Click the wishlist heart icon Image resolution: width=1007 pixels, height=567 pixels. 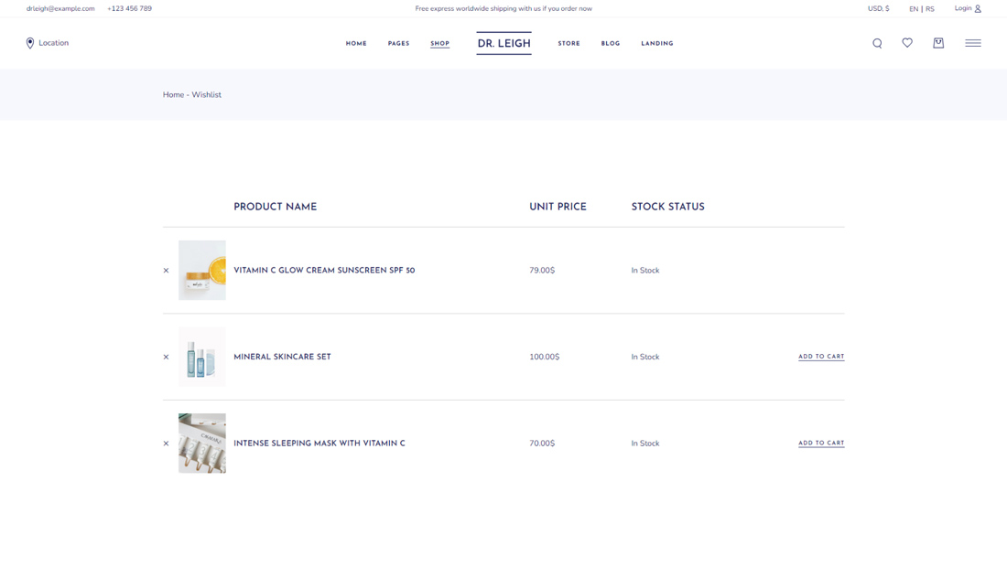pyautogui.click(x=907, y=43)
